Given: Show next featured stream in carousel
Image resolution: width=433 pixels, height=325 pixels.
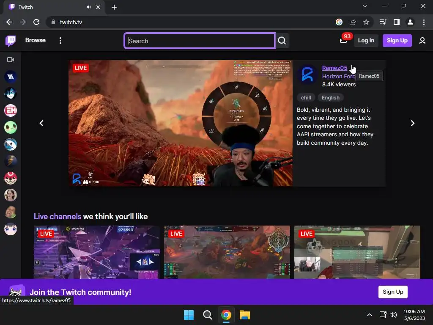Looking at the screenshot, I should pos(413,123).
